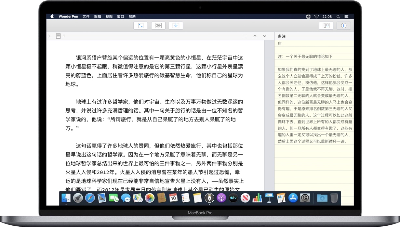
Task: Click the faint list icon right of the title bar
Action: tap(245, 36)
